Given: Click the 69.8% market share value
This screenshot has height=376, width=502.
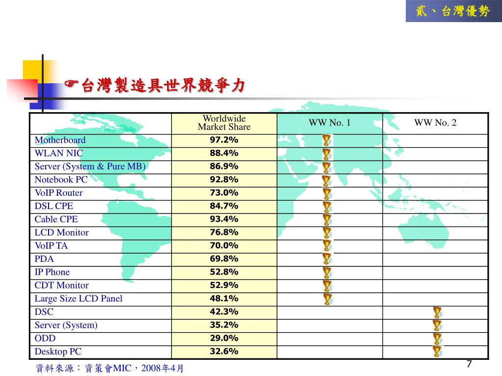Looking at the screenshot, I should [224, 258].
